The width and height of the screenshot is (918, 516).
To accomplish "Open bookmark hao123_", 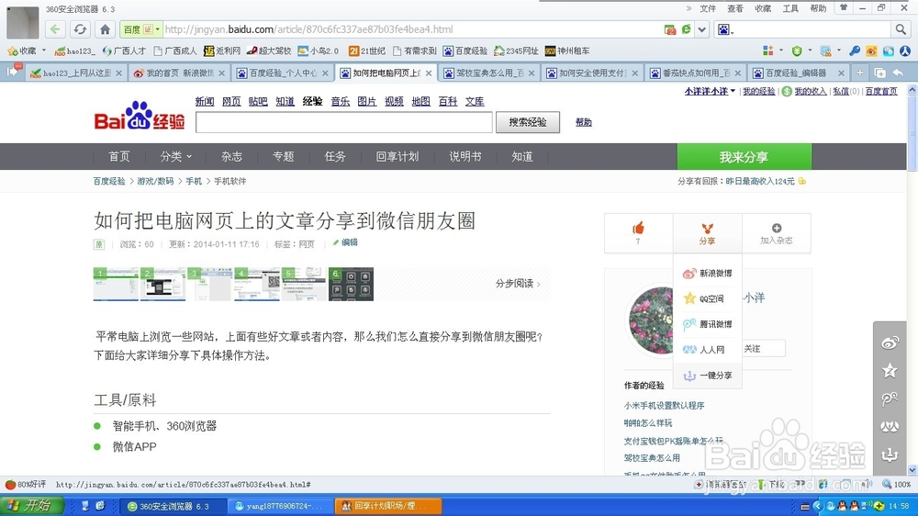I will (74, 50).
